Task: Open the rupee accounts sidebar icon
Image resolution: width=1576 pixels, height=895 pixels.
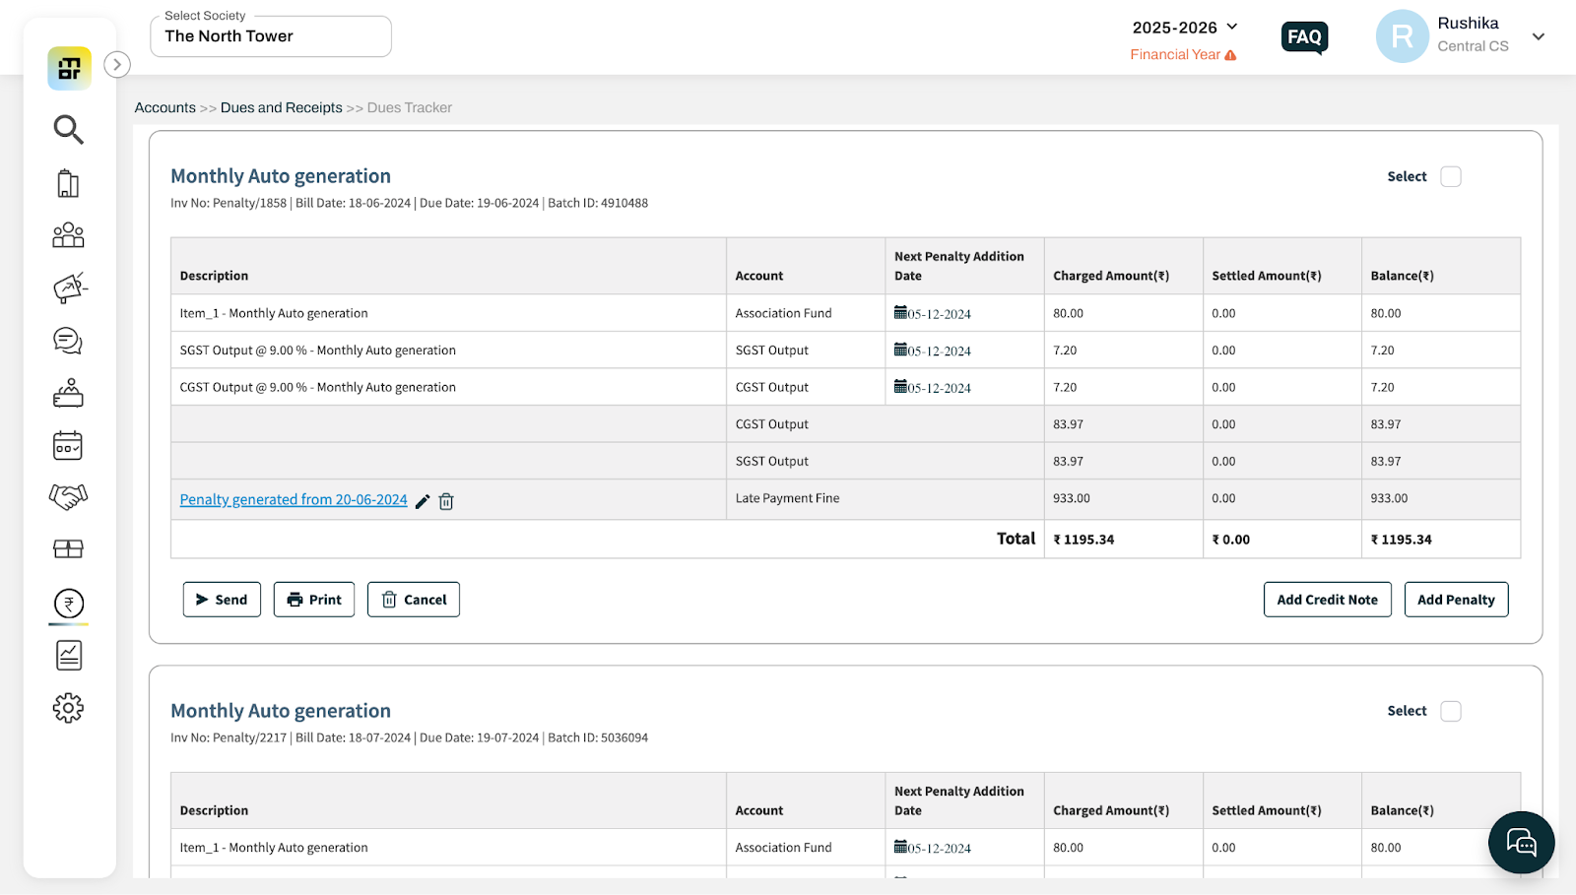Action: (69, 603)
